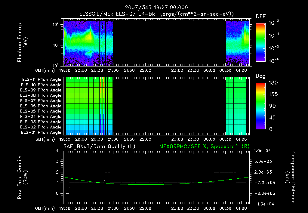Click GMT(min) label under the data quality panel
Screen dimensions: 308x213
tap(45, 208)
